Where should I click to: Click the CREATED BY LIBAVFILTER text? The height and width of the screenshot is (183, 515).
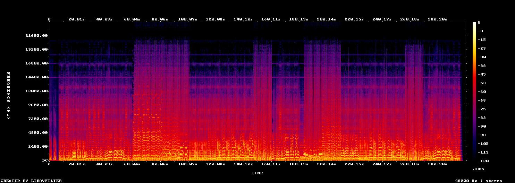[x=32, y=181]
